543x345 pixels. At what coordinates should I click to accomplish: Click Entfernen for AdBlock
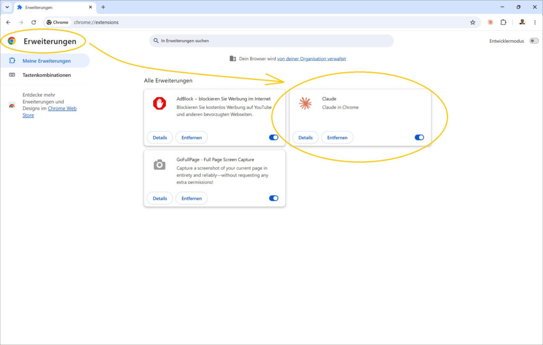pos(191,137)
